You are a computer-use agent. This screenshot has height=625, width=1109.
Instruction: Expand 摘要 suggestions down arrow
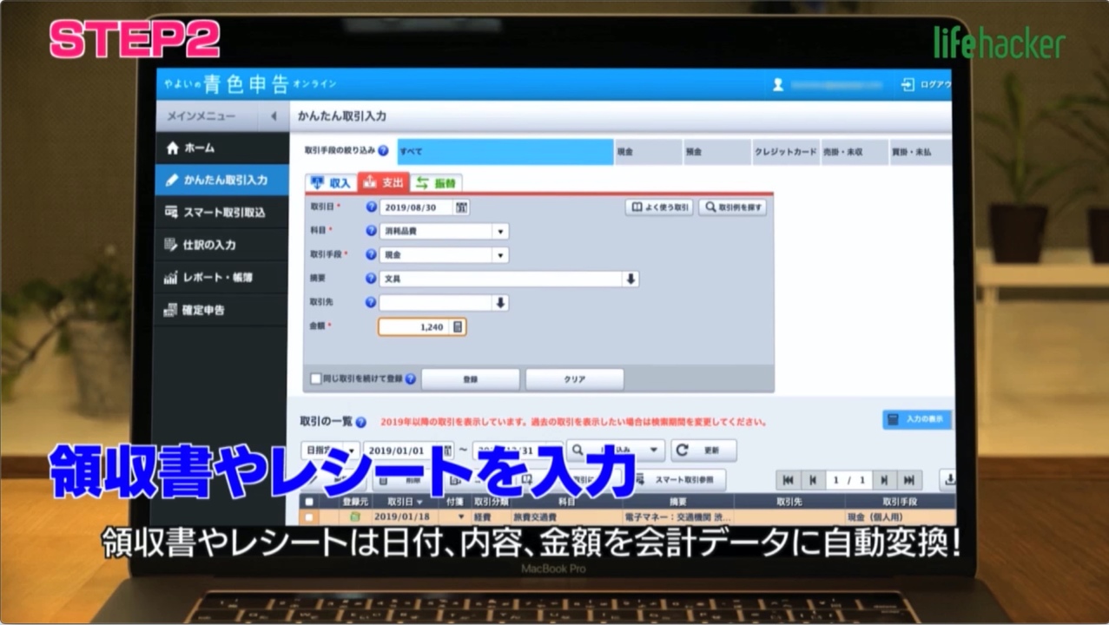[x=631, y=280]
